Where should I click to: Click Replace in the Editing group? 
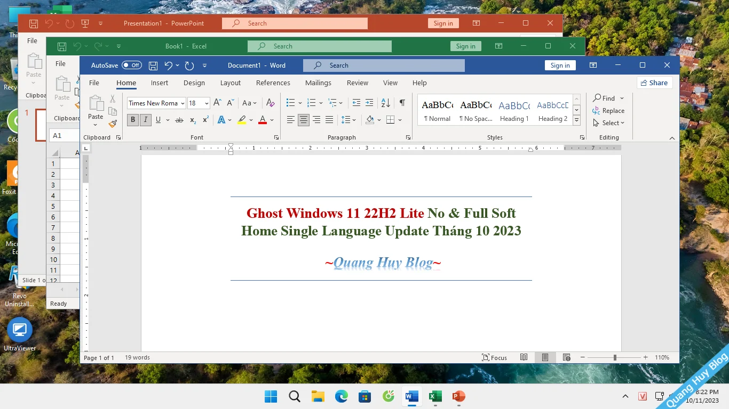point(608,111)
